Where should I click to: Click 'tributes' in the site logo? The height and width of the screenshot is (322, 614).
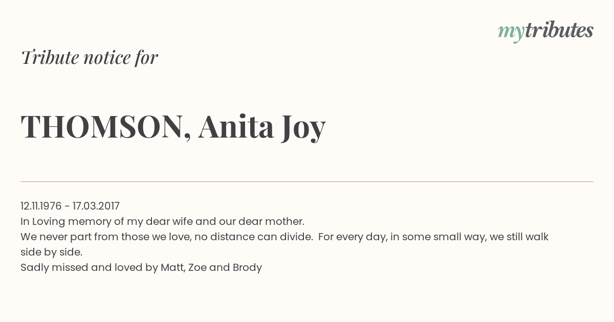(x=559, y=31)
